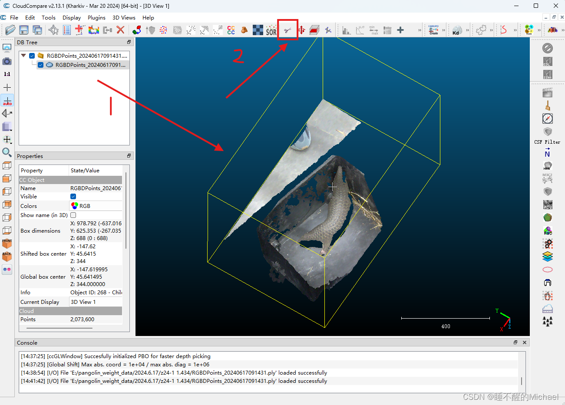Open the SOR filter tool
The width and height of the screenshot is (565, 405).
point(271,30)
